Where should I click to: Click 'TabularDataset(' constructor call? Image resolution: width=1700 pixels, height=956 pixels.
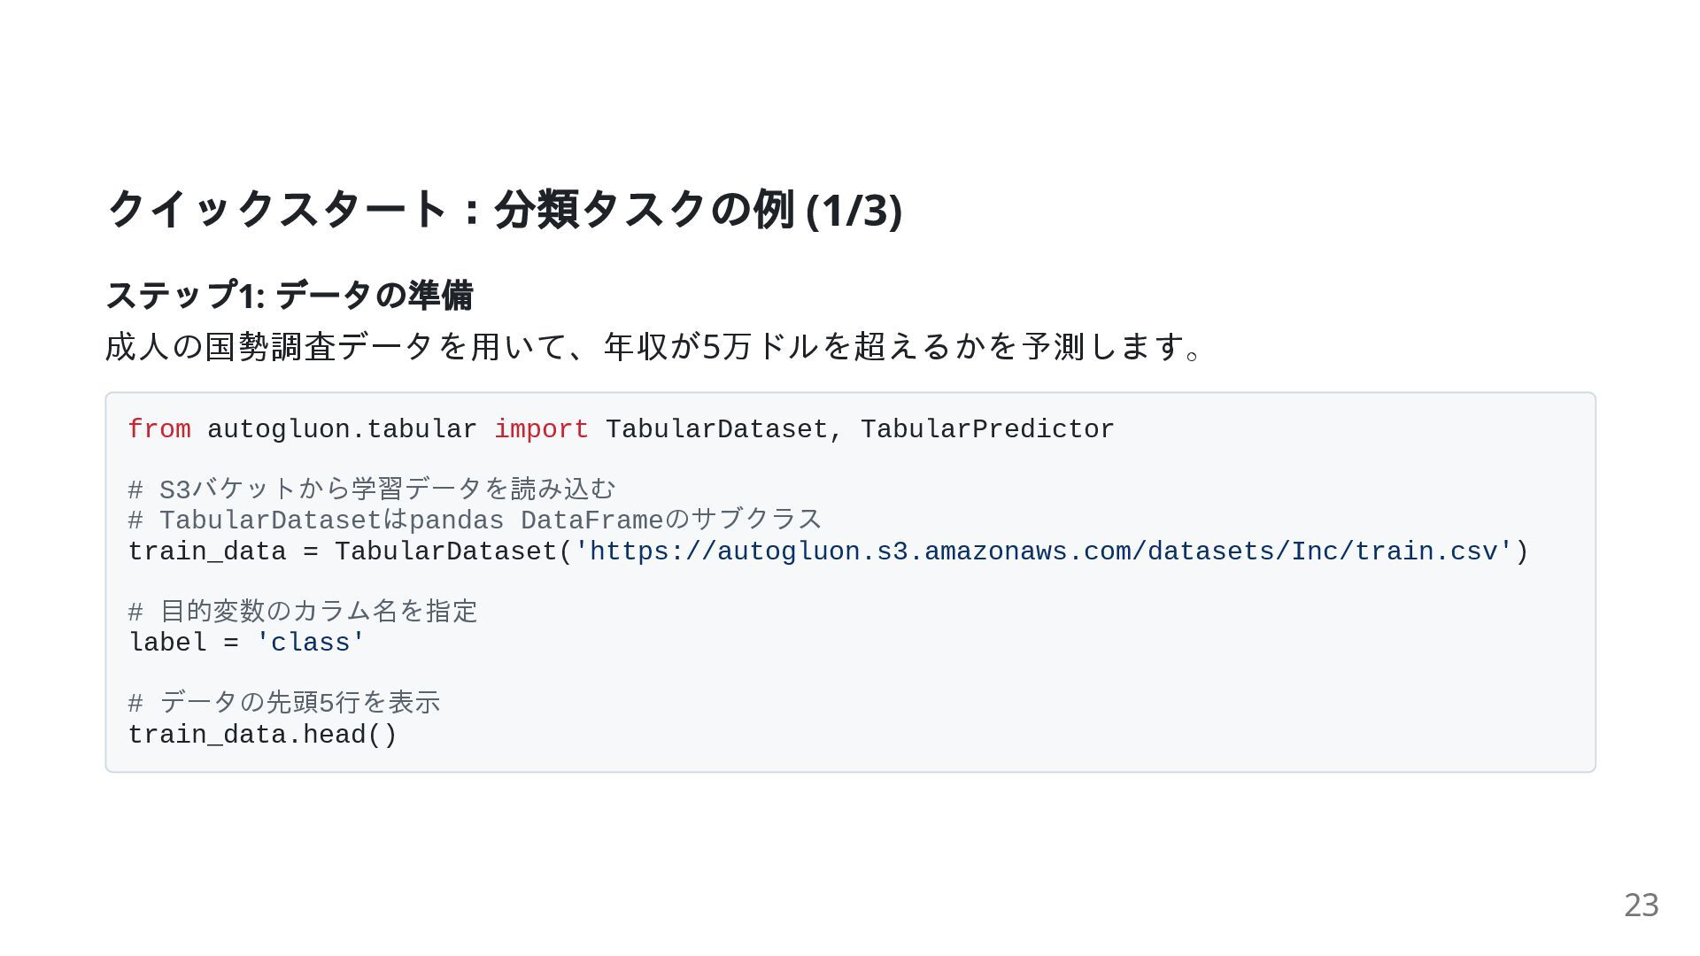point(454,551)
